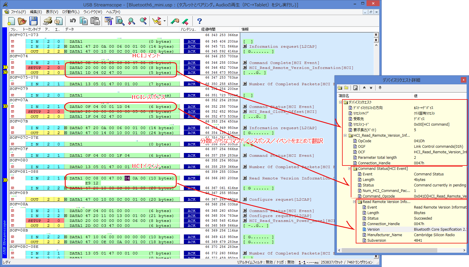The height and width of the screenshot is (267, 469).
Task: Select the Manufacturer_Name row
Action: (x=385, y=235)
